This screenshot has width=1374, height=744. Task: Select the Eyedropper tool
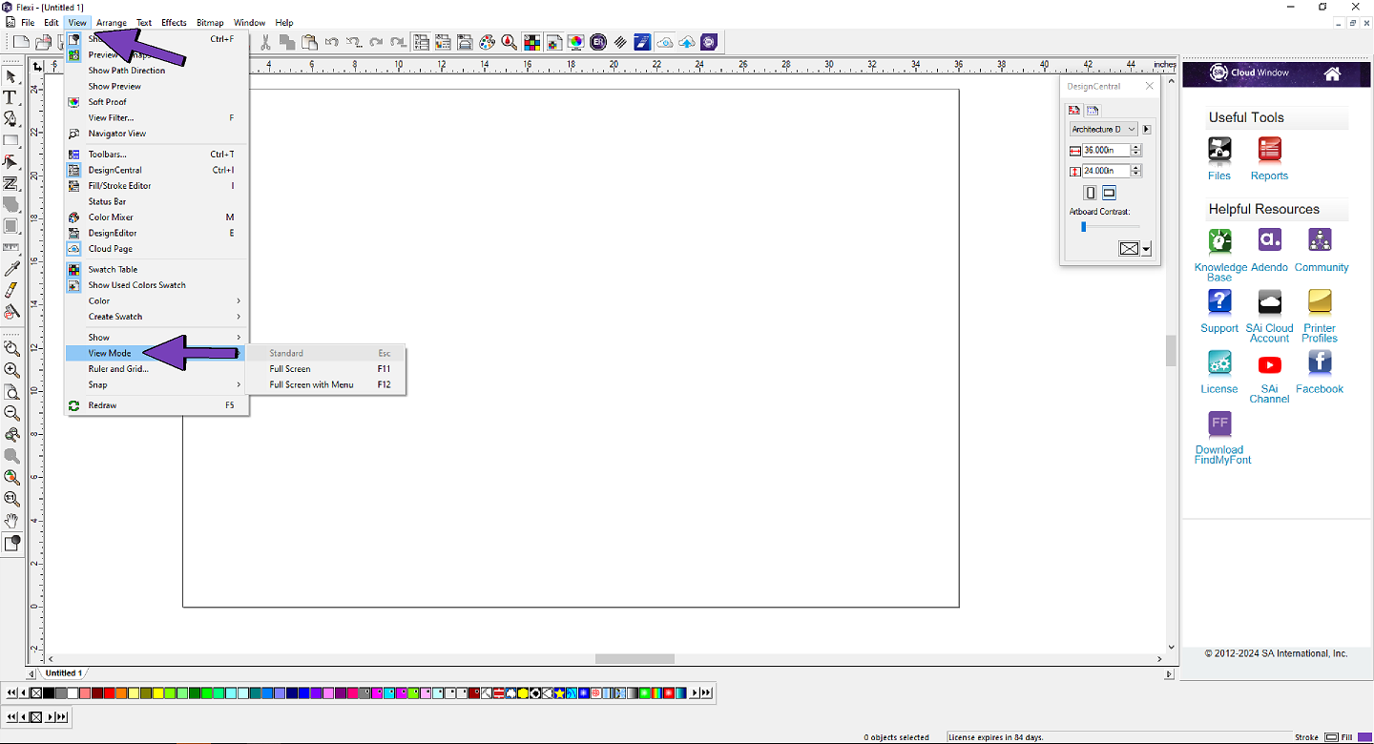click(11, 268)
